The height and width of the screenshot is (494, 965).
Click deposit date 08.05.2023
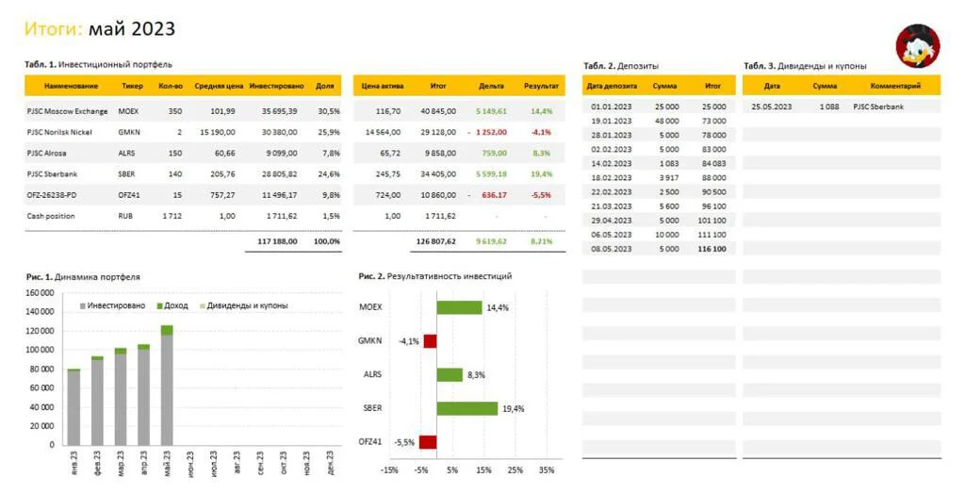[x=611, y=250]
